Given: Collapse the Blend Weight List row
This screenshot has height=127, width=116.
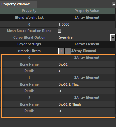Looking at the screenshot, I should [58, 18].
